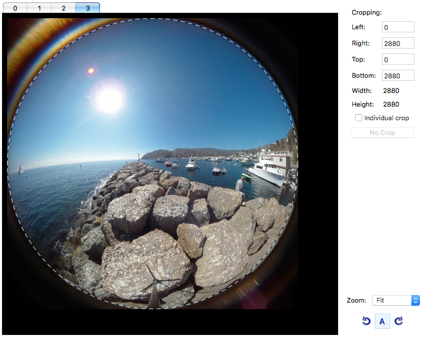Click the Right crop value field
Screen dimensions: 424x339
398,43
